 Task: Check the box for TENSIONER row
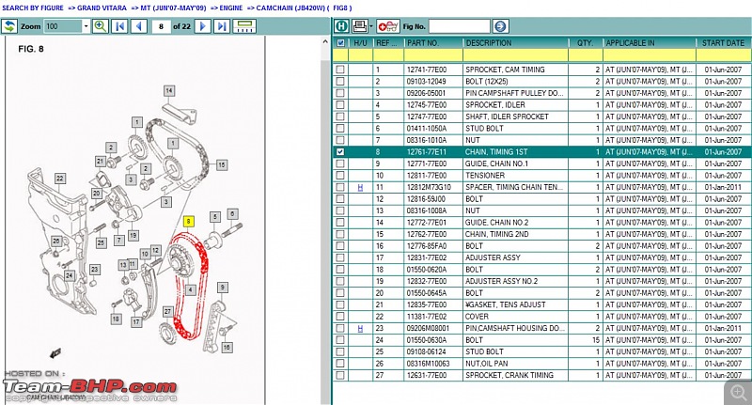(340, 175)
